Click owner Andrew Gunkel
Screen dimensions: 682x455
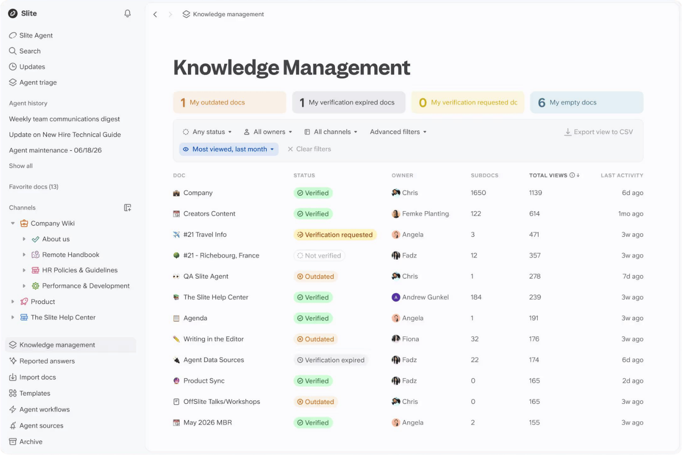click(x=420, y=297)
